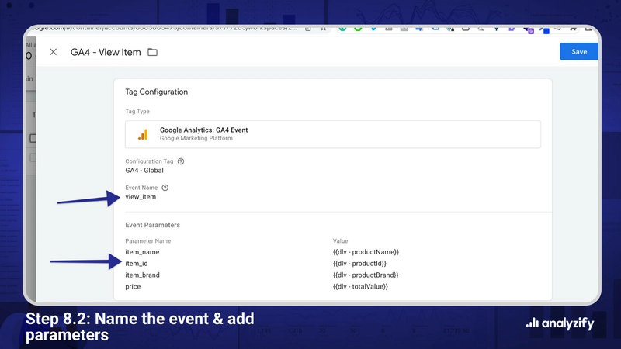Viewport: 621px width, 349px height.
Task: Click the {{dlv - totalValue}} value
Action: (360, 287)
